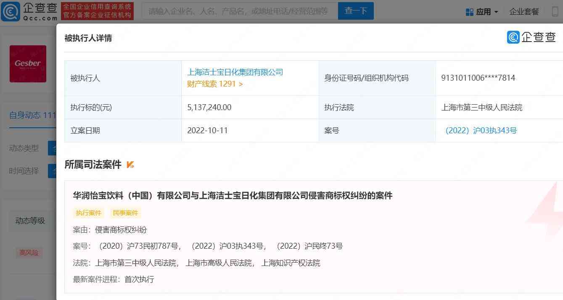The width and height of the screenshot is (563, 300).
Task: Click the 民事案件 tag
Action: tap(125, 213)
